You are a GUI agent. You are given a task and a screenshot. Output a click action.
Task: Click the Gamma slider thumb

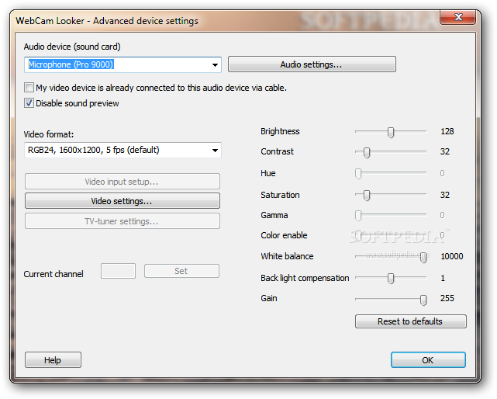point(358,215)
